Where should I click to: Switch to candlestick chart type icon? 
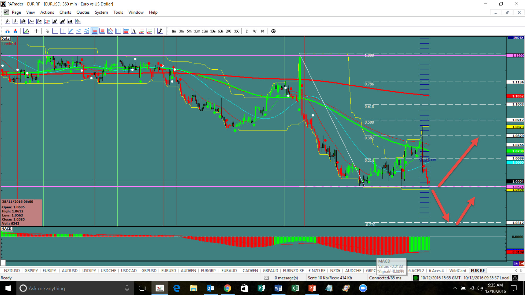(x=23, y=21)
